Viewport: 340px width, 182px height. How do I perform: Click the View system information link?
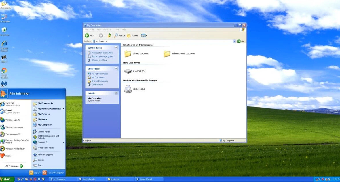102,53
